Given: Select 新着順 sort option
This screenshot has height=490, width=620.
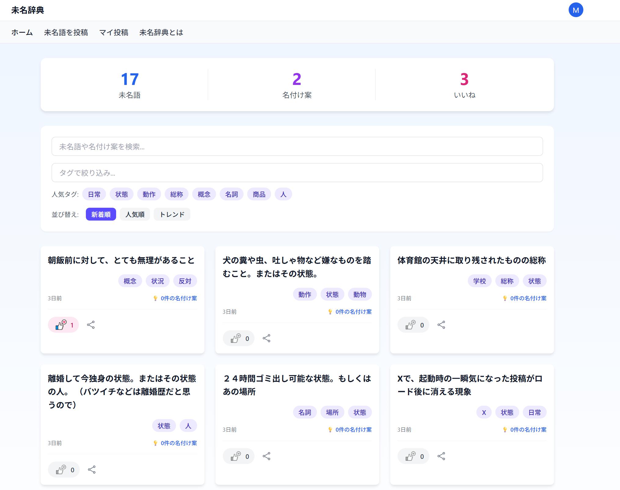Looking at the screenshot, I should point(101,214).
